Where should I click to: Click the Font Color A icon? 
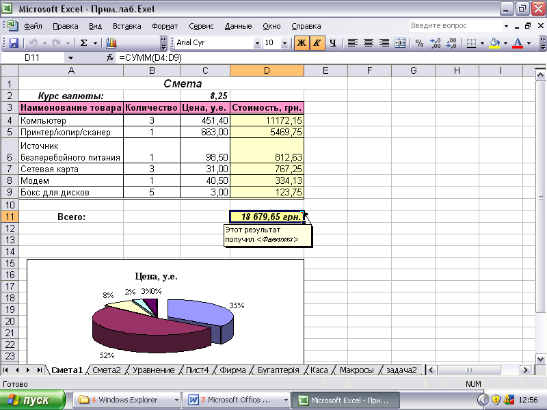518,43
